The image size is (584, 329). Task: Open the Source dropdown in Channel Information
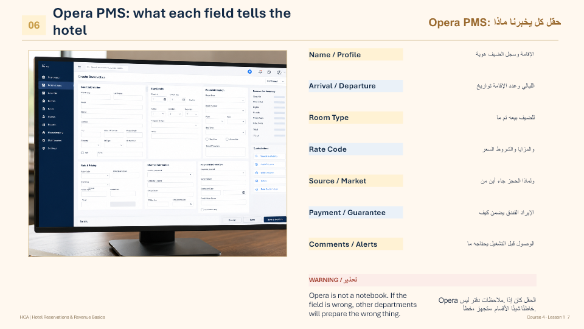pyautogui.click(x=170, y=174)
